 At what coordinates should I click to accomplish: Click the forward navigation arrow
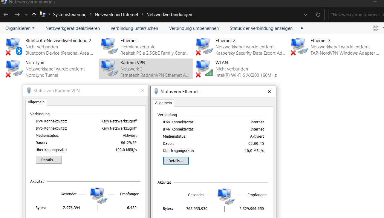point(17,15)
